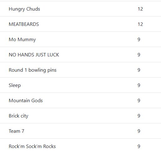Click Hungry Chuds' score of 12
Screen dimensions: 161x153
[x=140, y=9]
